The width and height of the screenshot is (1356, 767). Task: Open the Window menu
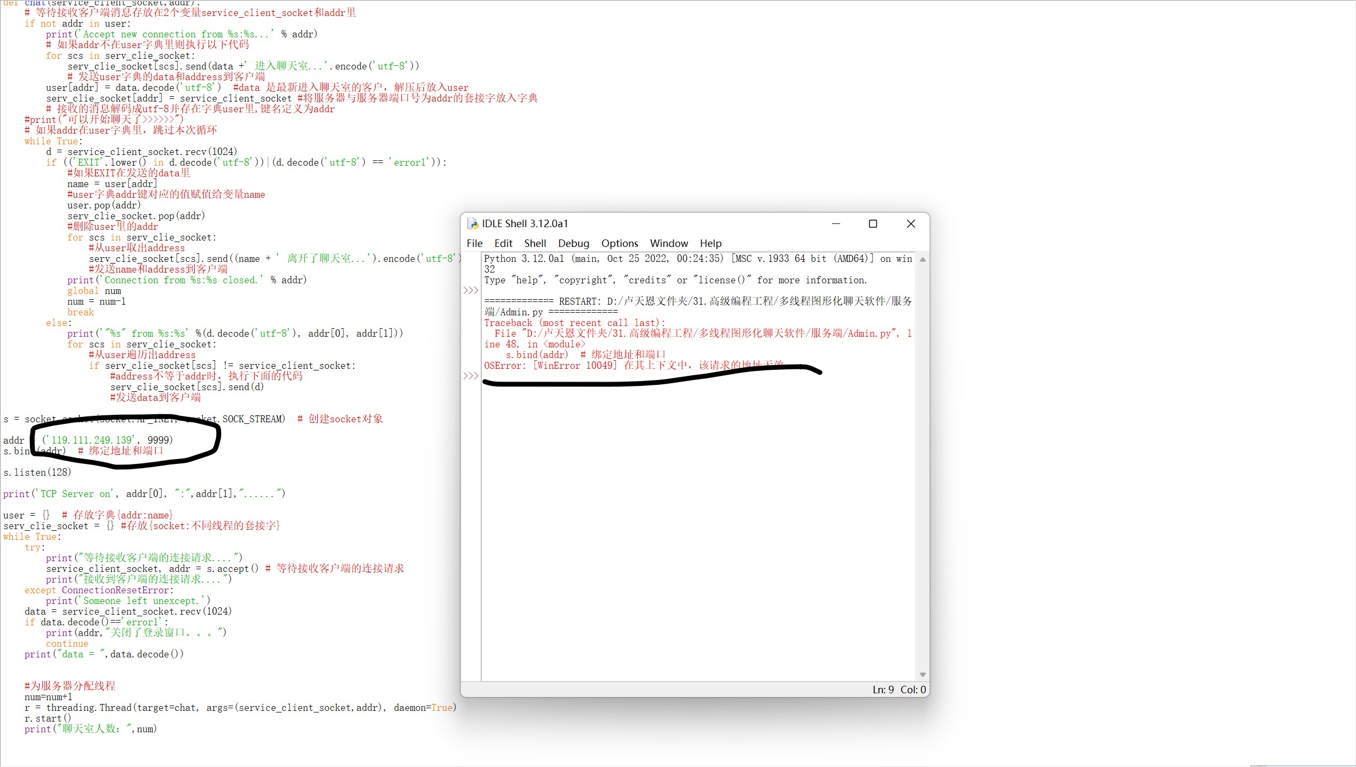coord(669,243)
